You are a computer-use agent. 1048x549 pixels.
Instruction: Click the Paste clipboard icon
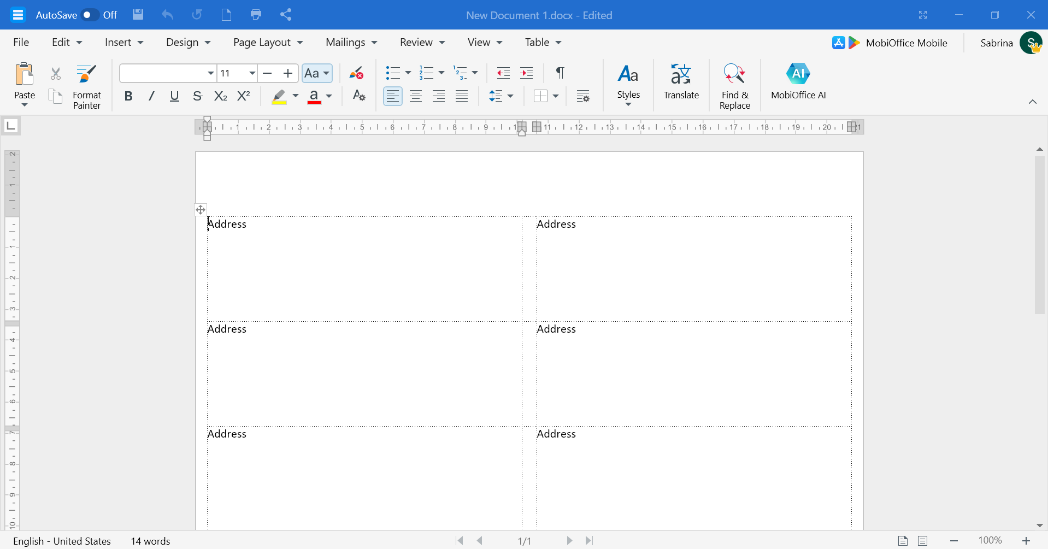click(x=25, y=74)
